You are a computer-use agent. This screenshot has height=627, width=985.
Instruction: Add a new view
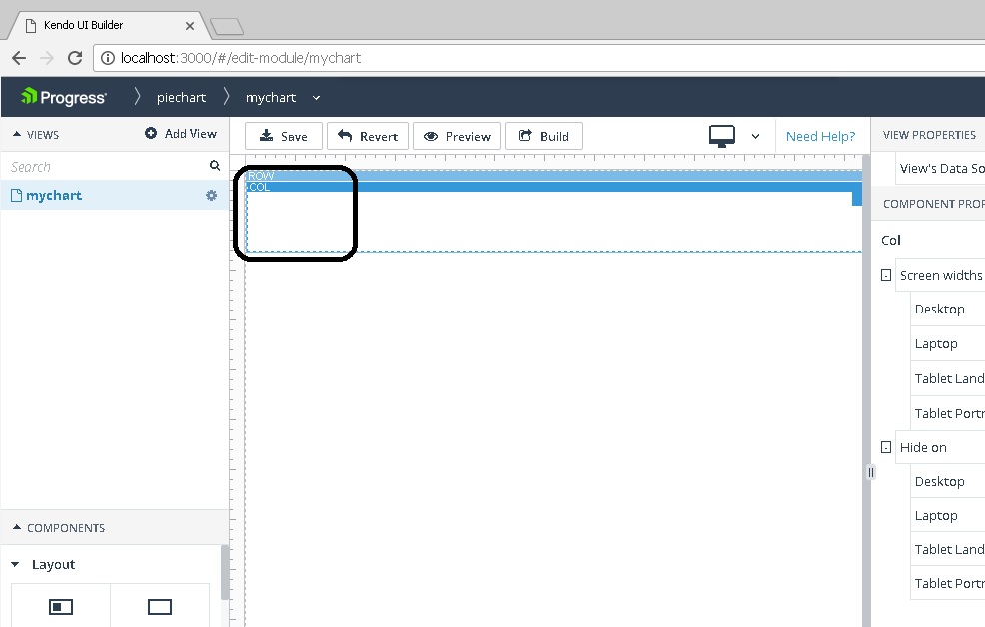tap(181, 134)
